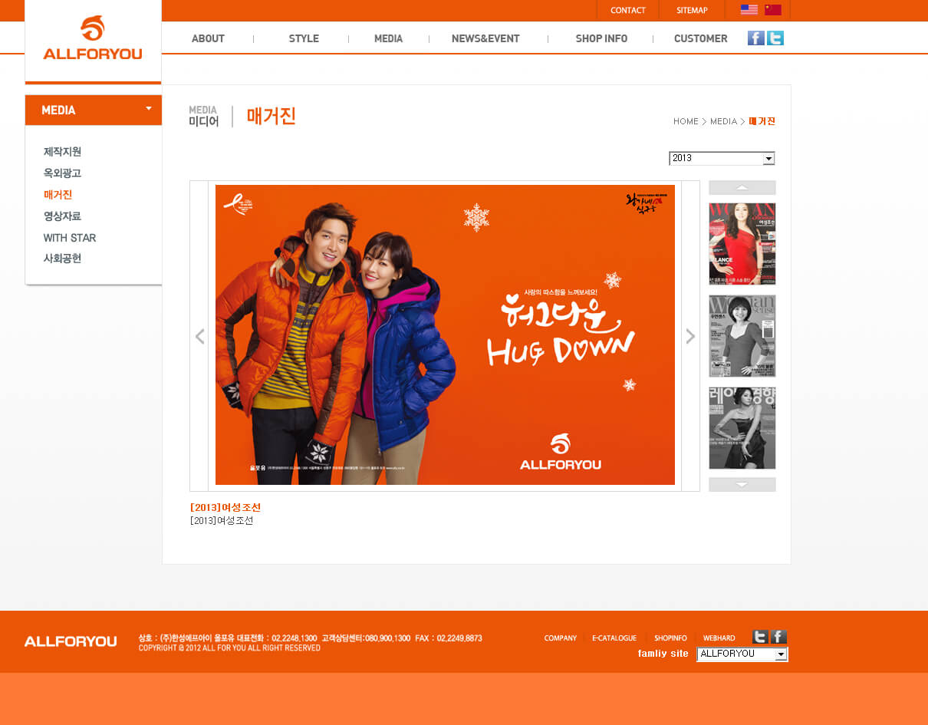Click the Twitter icon in top navigation
This screenshot has height=725, width=928.
[775, 38]
